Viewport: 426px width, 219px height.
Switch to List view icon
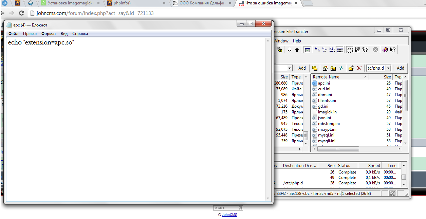click(x=332, y=50)
